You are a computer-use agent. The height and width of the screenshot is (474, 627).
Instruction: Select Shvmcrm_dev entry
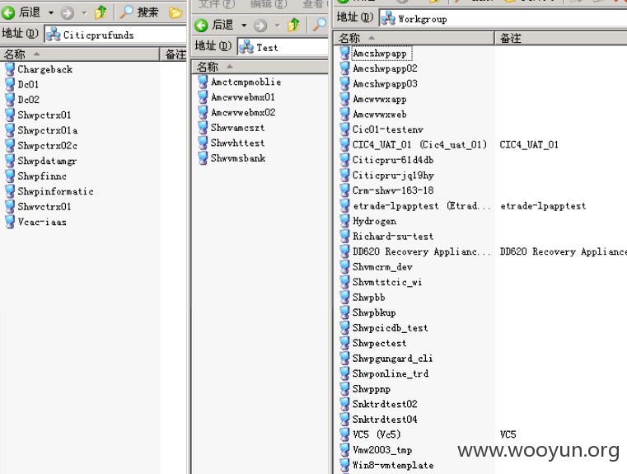[x=382, y=267]
